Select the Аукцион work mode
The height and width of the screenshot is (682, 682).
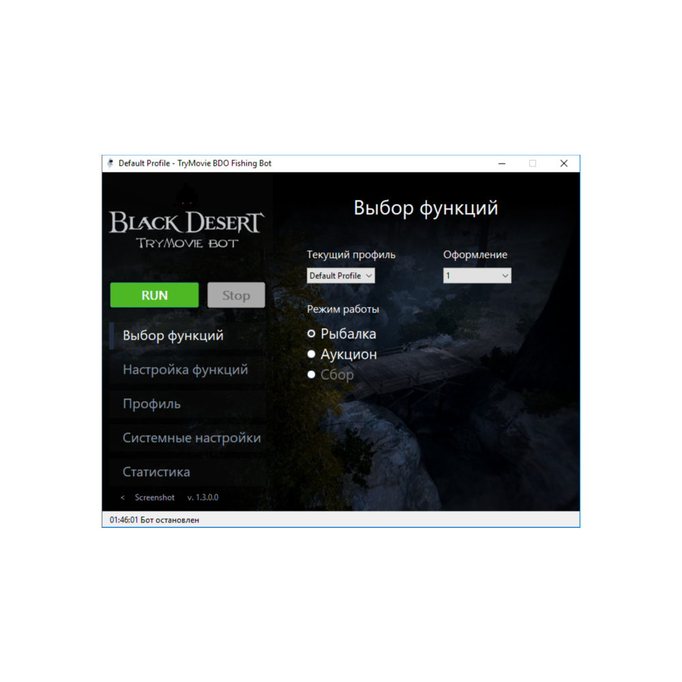(x=342, y=354)
